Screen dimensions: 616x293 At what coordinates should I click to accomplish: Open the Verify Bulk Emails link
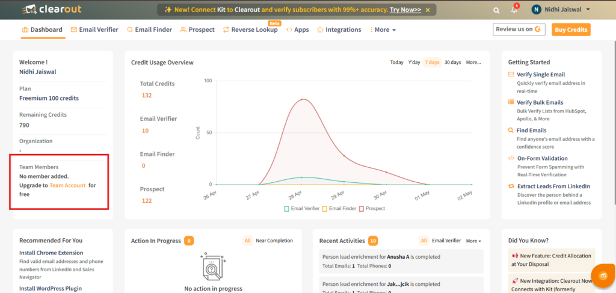tap(540, 102)
